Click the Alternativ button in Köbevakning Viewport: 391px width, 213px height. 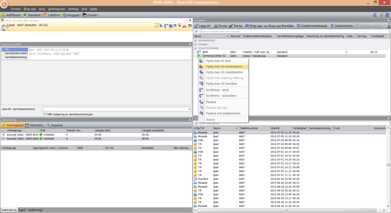(x=35, y=125)
